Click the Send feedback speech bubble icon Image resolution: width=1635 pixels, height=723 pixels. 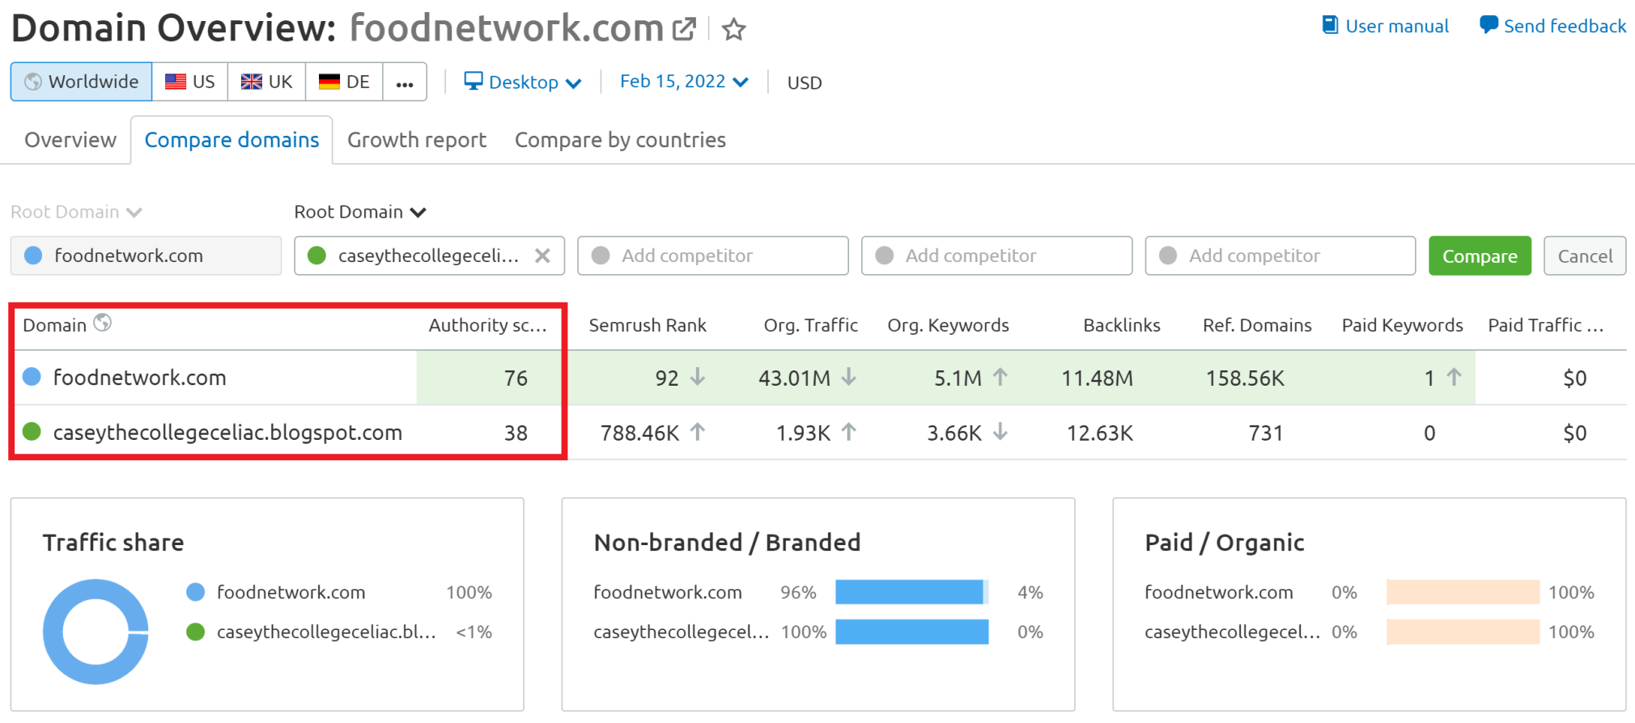[x=1488, y=25]
